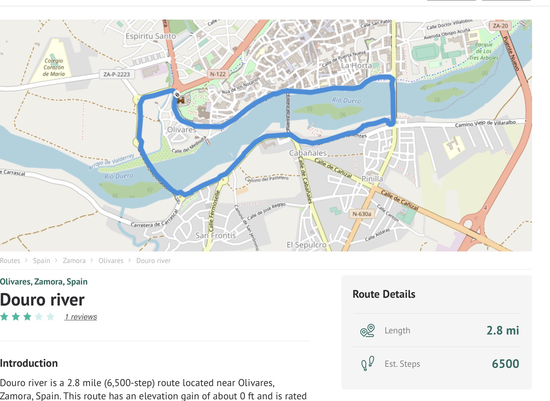
Task: Open the Routes breadcrumb
Action: [10, 261]
